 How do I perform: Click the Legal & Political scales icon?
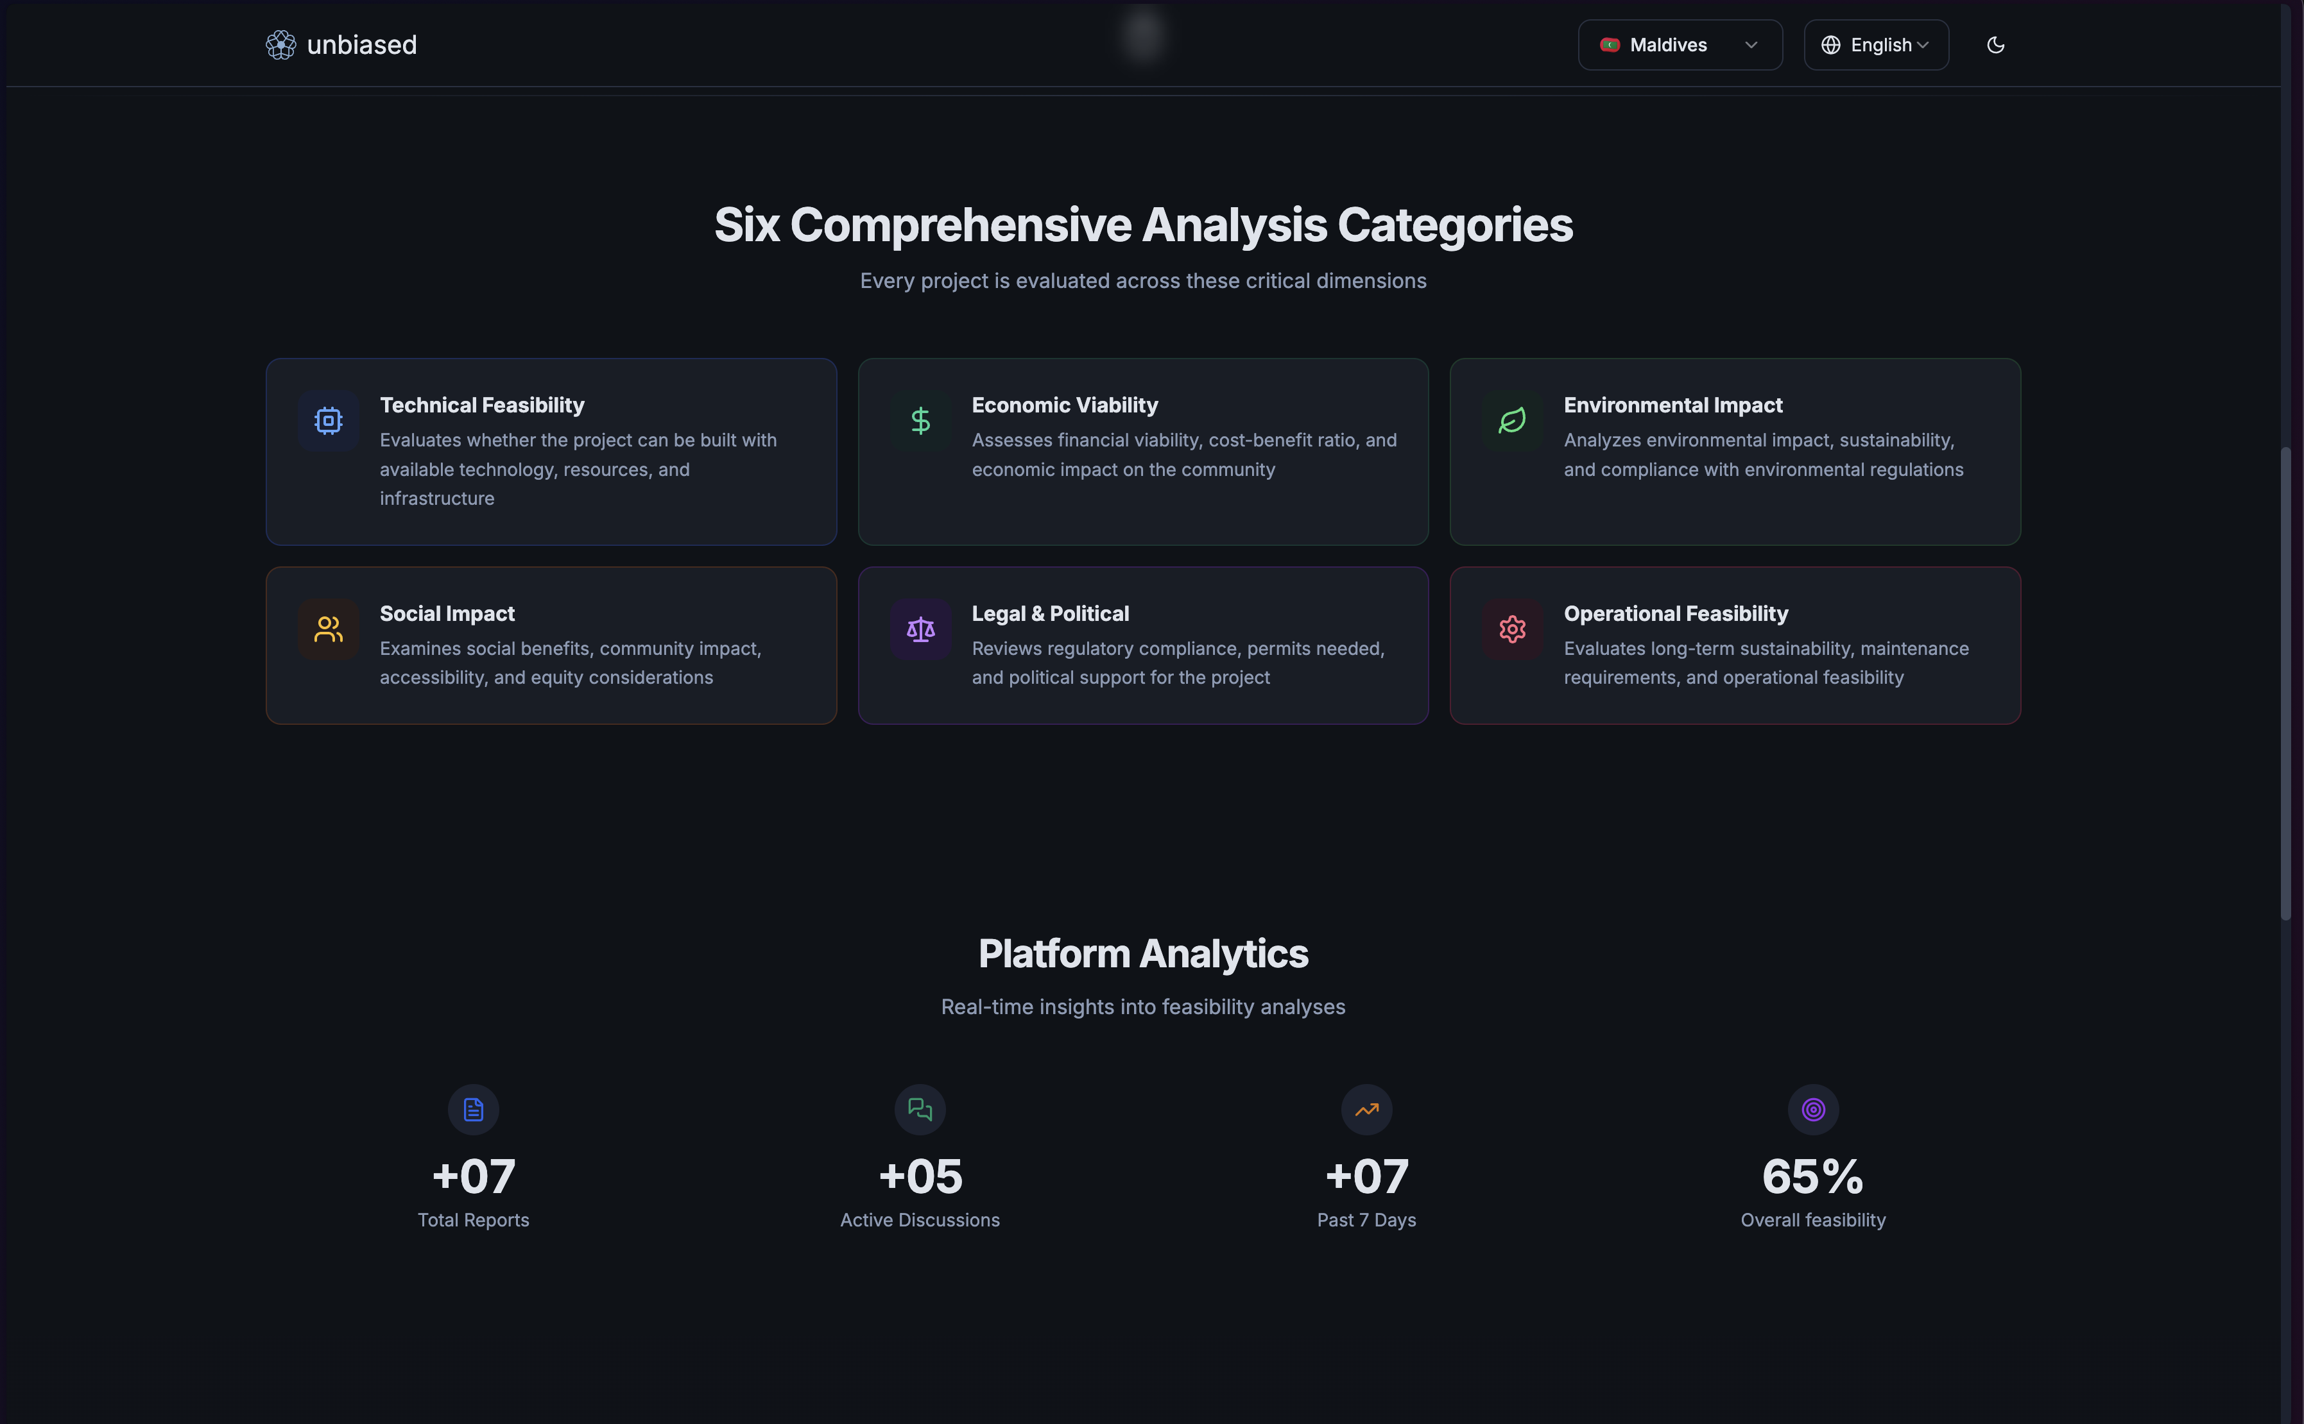(921, 629)
